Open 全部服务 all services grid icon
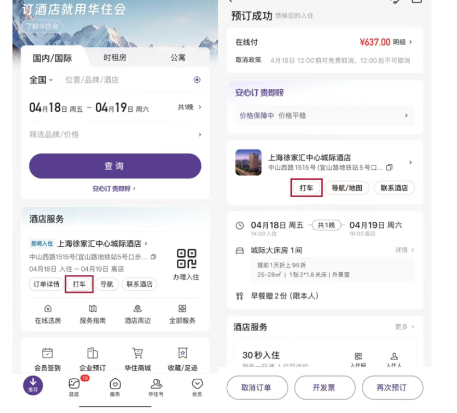The width and height of the screenshot is (457, 413). point(182,309)
